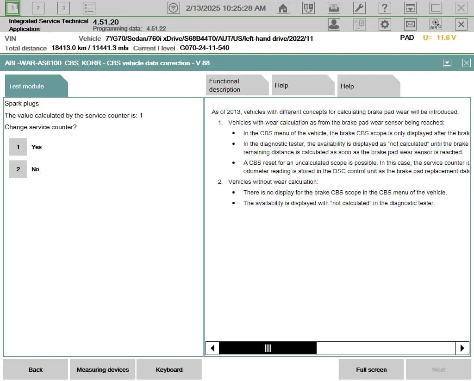This screenshot has height=381, width=474.
Task: Click the left arrow of horizontal scrollbar
Action: click(x=212, y=348)
